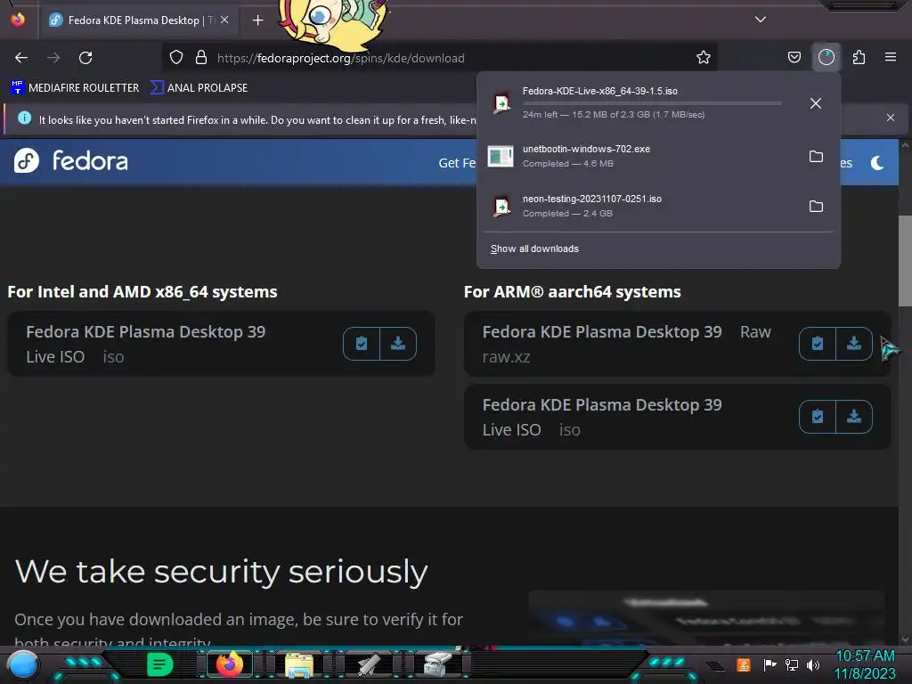Download the aarch64 Raw raw.xz image

tap(854, 344)
